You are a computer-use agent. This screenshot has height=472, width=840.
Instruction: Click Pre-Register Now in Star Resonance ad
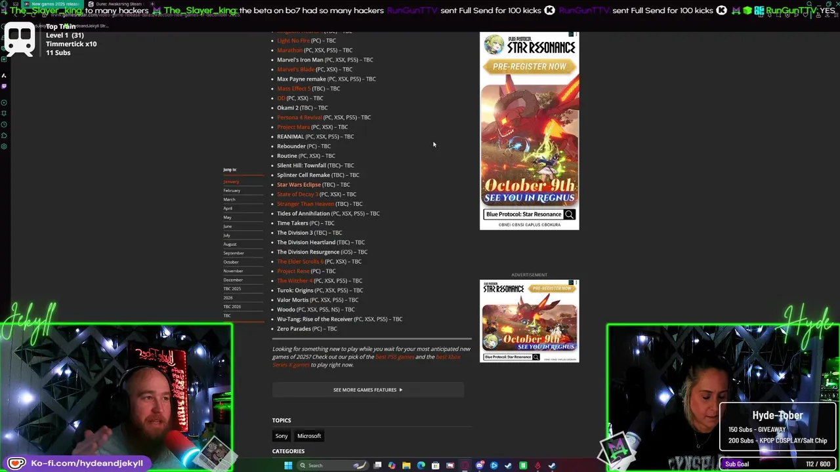[529, 66]
